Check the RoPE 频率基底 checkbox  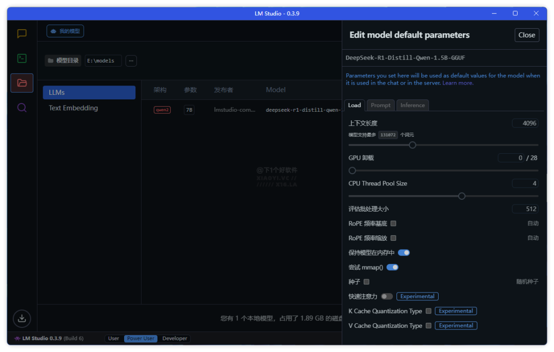[x=393, y=223]
